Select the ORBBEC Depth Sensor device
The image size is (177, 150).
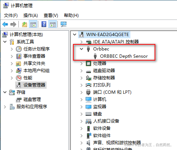pos(124,56)
